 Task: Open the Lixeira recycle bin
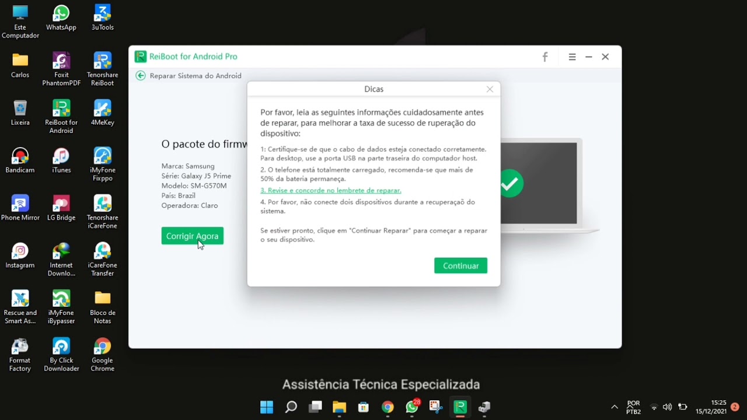point(20,113)
